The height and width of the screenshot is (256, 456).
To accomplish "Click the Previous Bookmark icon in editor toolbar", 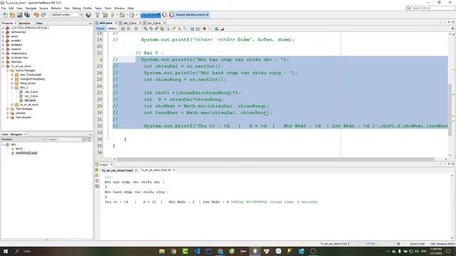I will coord(174,28).
